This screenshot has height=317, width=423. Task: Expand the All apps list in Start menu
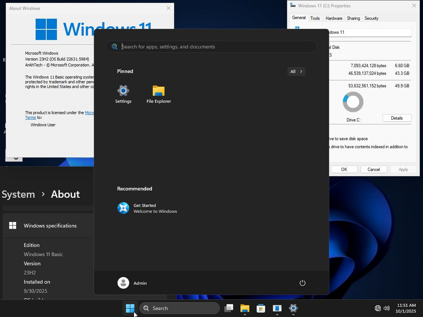coord(296,71)
